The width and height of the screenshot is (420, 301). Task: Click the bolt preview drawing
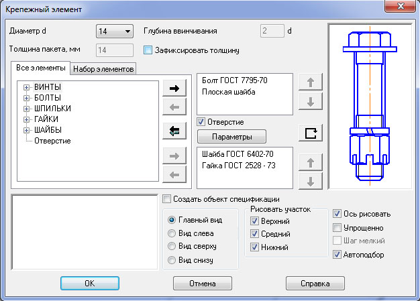click(370, 107)
